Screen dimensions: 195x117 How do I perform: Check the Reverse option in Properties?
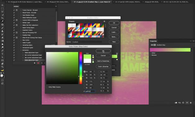[x=151, y=55]
